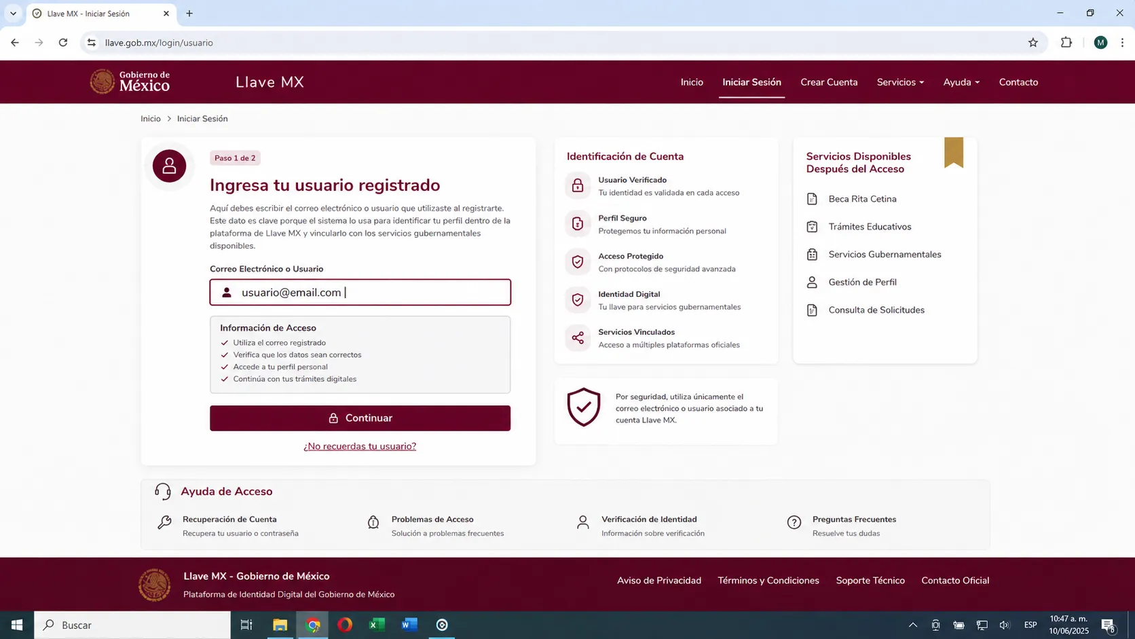Open Opera browser from the taskbar

coord(345,625)
